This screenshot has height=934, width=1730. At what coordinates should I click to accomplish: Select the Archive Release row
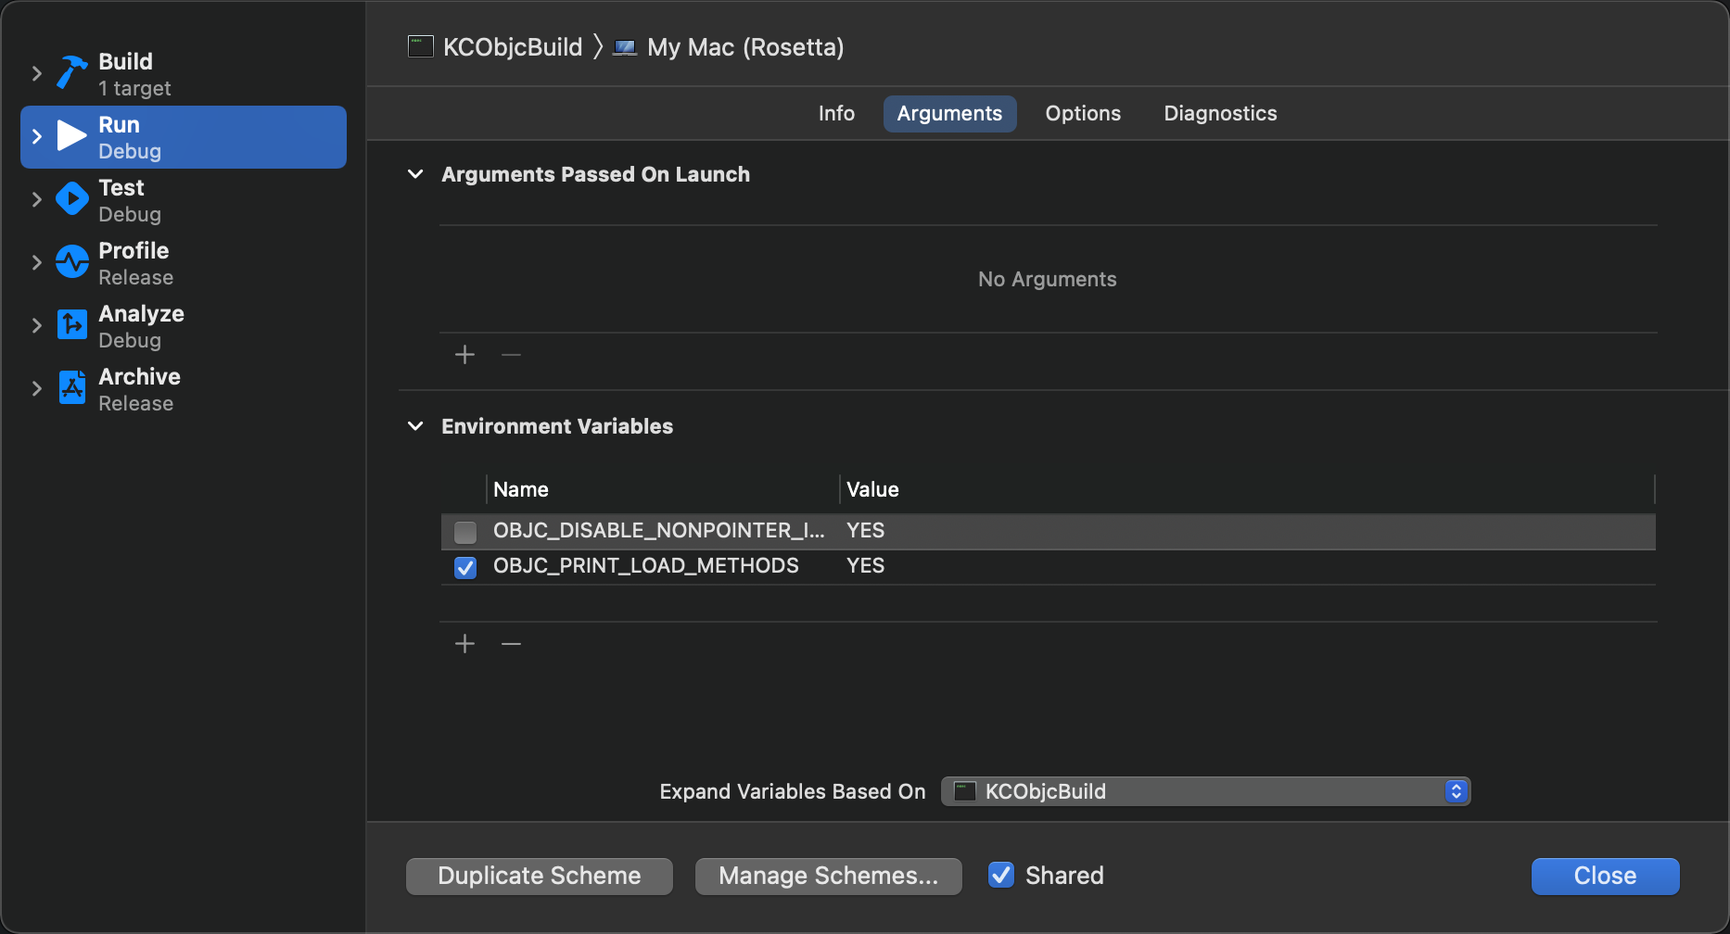184,389
